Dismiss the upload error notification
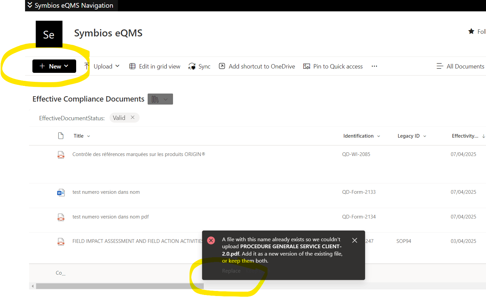Viewport: 486px width, 297px height. pos(355,240)
